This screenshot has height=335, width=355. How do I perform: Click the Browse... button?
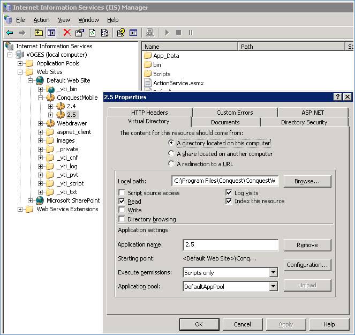click(307, 181)
